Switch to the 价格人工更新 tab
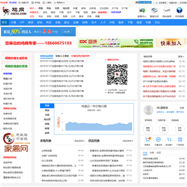The height and width of the screenshot is (187, 187). (x=62, y=56)
